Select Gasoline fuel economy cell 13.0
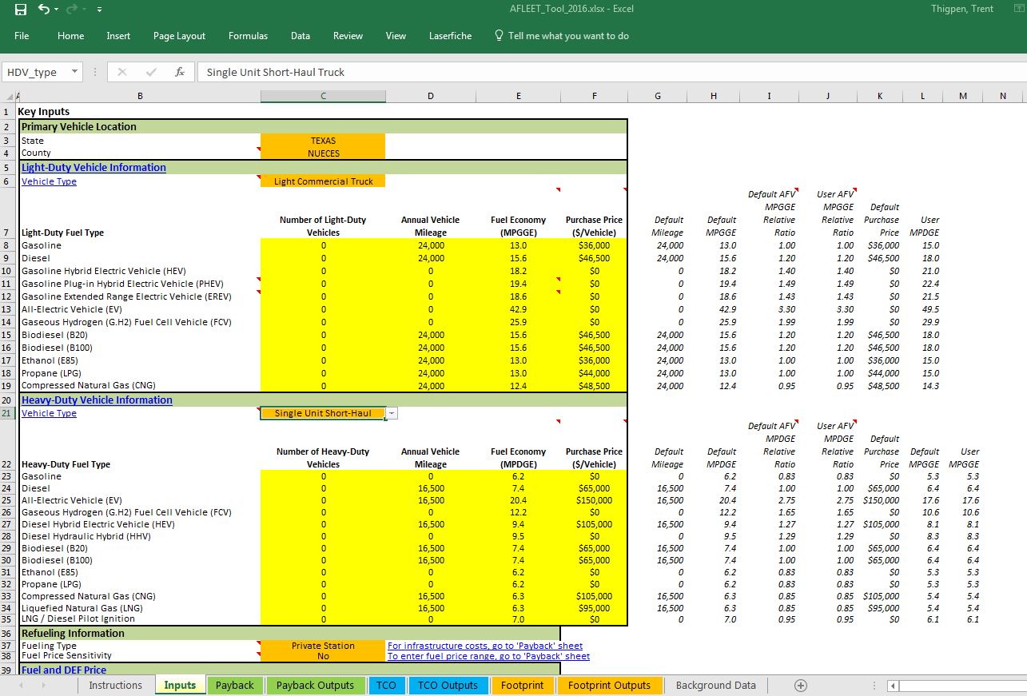The height and width of the screenshot is (696, 1027). [518, 245]
